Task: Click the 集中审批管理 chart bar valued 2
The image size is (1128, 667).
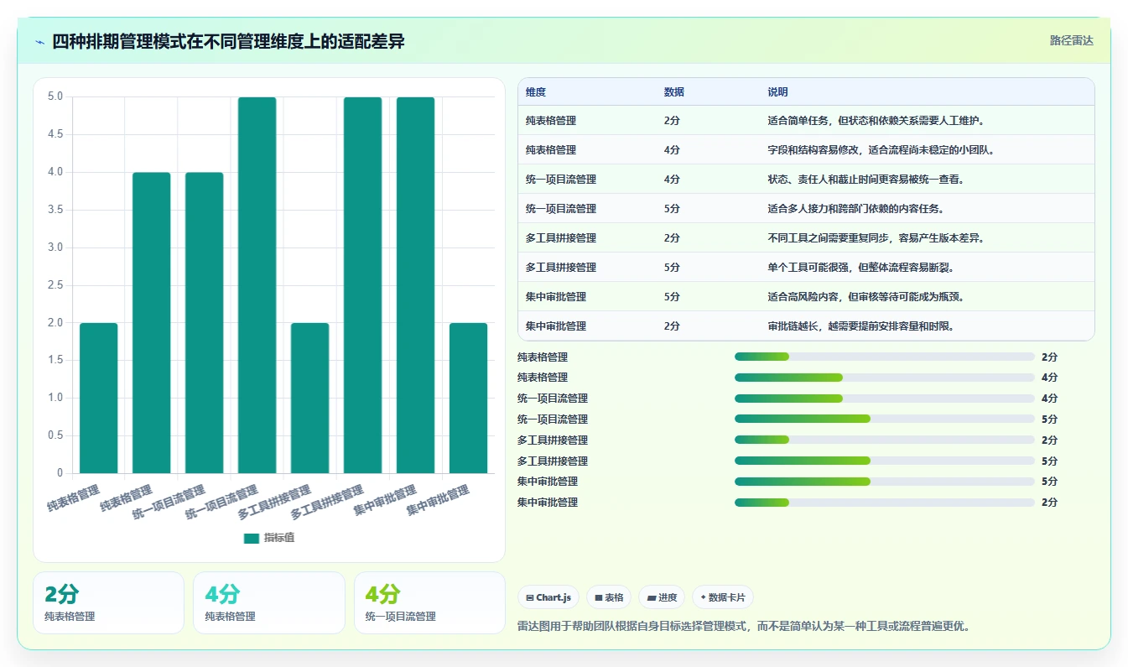Action: pyautogui.click(x=469, y=398)
